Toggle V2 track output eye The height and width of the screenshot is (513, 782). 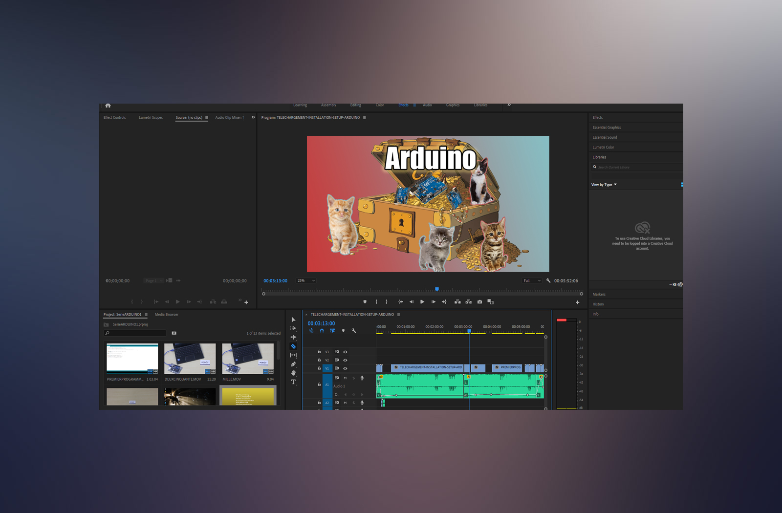click(x=345, y=360)
